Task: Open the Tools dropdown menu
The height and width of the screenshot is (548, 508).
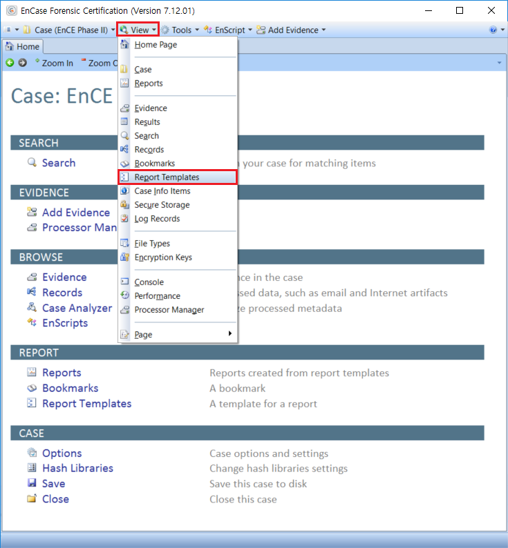Action: (x=180, y=30)
